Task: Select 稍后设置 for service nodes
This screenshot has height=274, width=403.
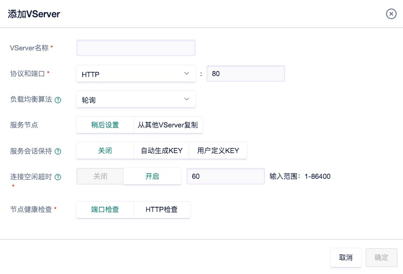Action: point(105,125)
